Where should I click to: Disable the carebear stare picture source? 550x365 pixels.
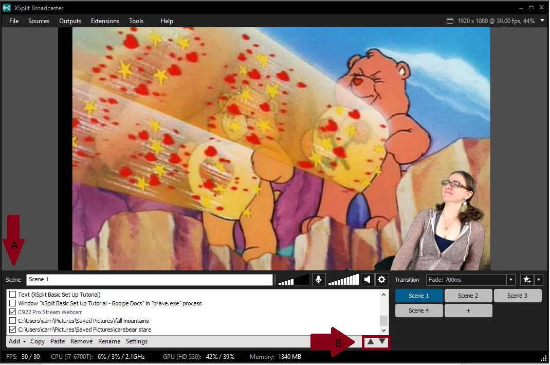click(x=13, y=330)
